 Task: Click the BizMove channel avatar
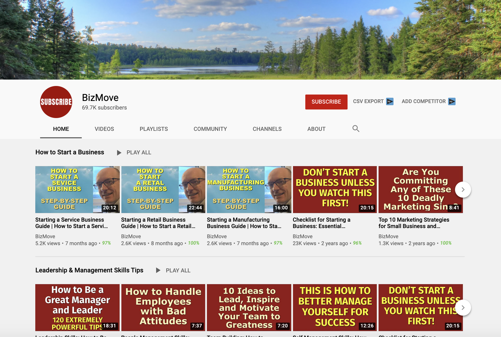pos(56,102)
